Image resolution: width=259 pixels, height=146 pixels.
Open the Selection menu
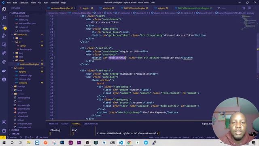24,3
